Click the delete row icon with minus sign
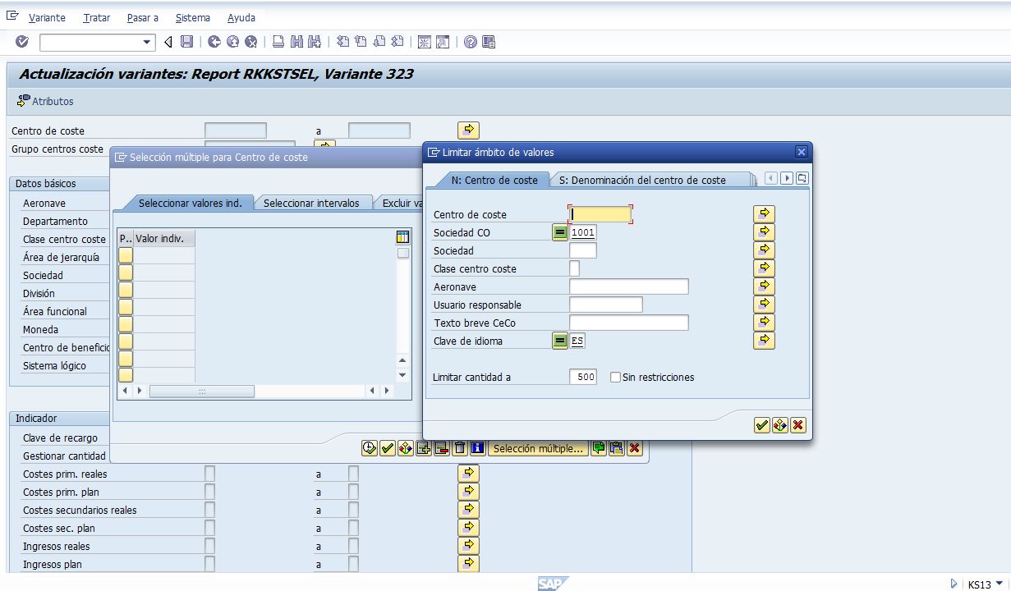 tap(441, 448)
